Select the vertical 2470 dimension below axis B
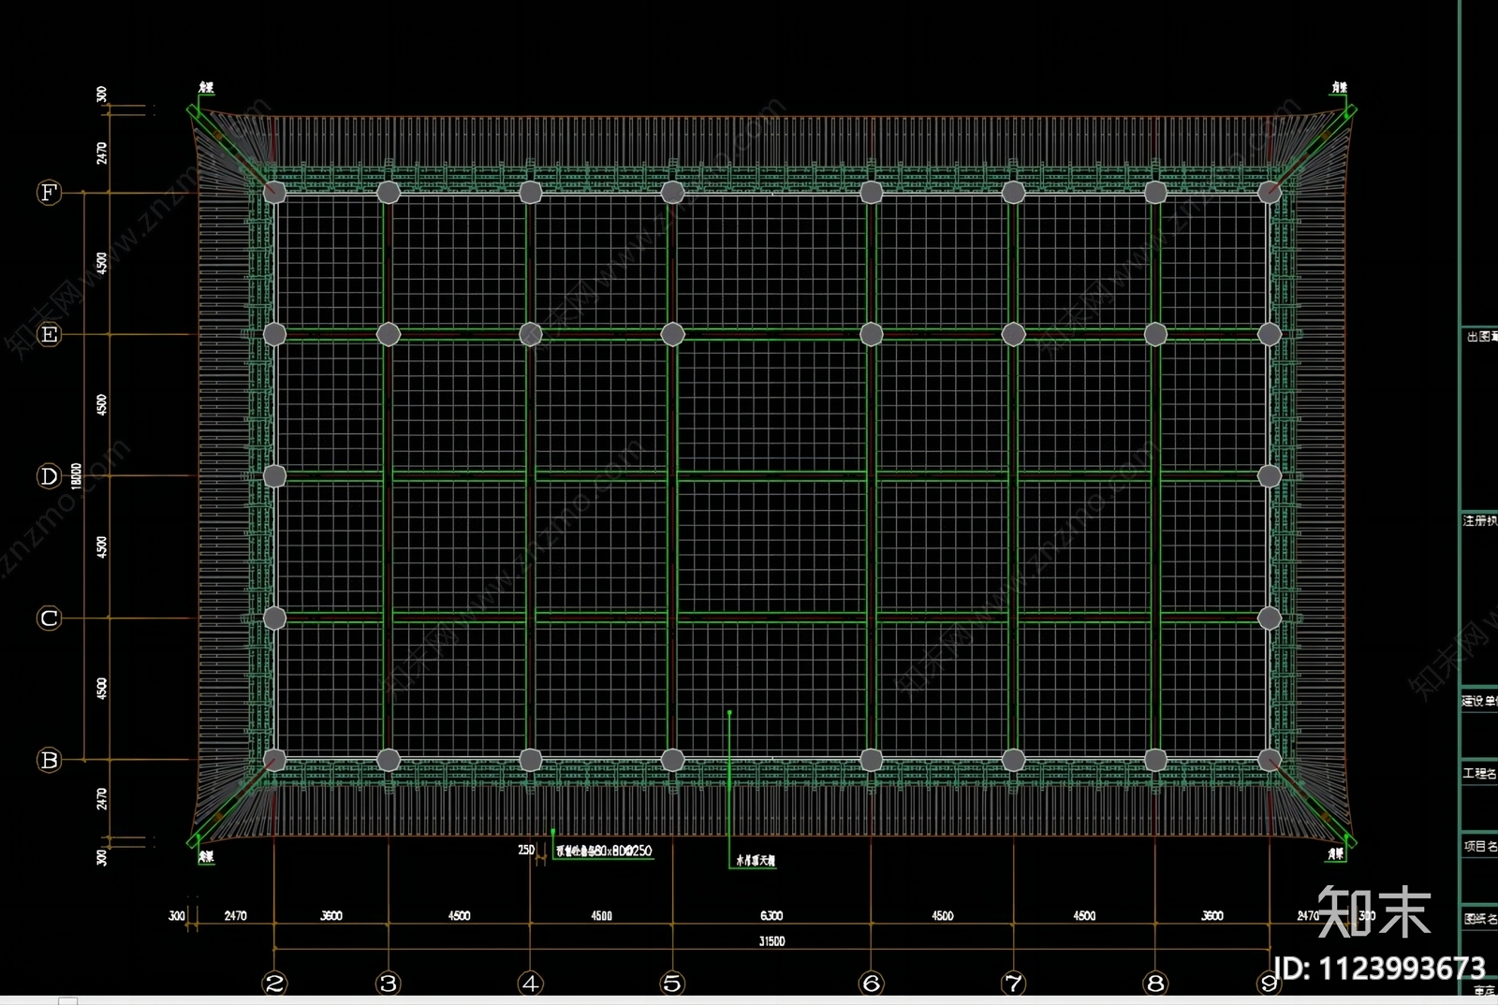The width and height of the screenshot is (1498, 1005). pos(102,798)
